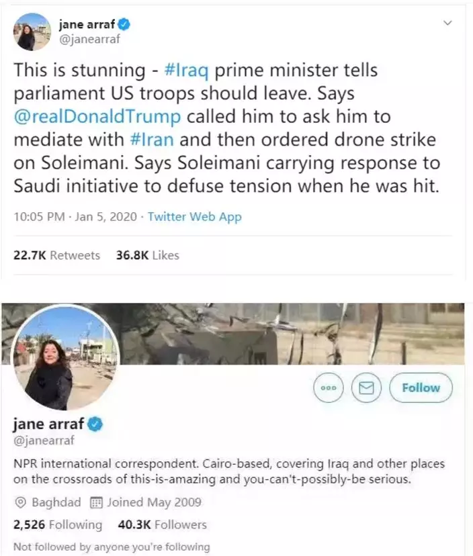Screen dimensions: 473x556
Task: View the 36.8K Likes list
Action: point(147,255)
